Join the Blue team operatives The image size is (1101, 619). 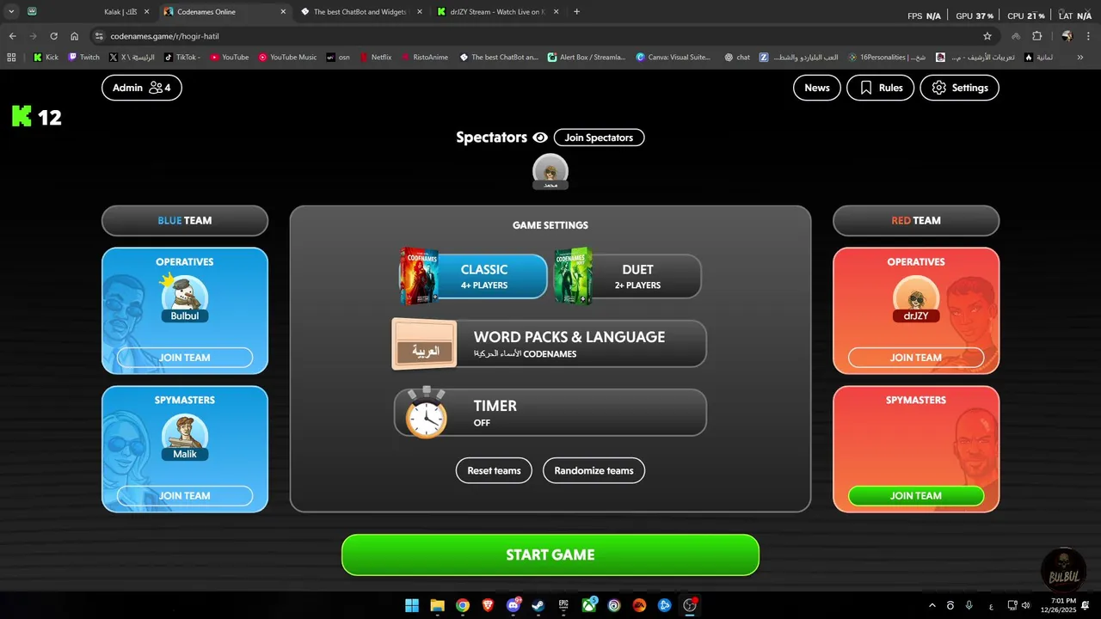pyautogui.click(x=185, y=358)
